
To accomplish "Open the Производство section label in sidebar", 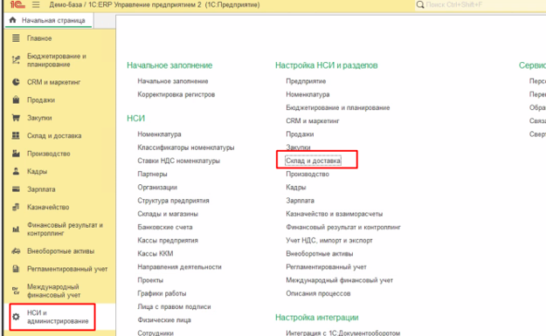I will click(x=48, y=154).
